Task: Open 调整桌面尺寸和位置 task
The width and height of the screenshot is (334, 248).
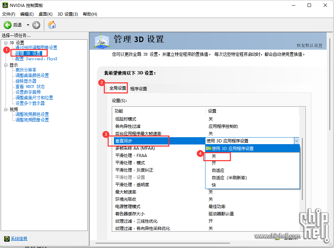Action: tap(34, 98)
